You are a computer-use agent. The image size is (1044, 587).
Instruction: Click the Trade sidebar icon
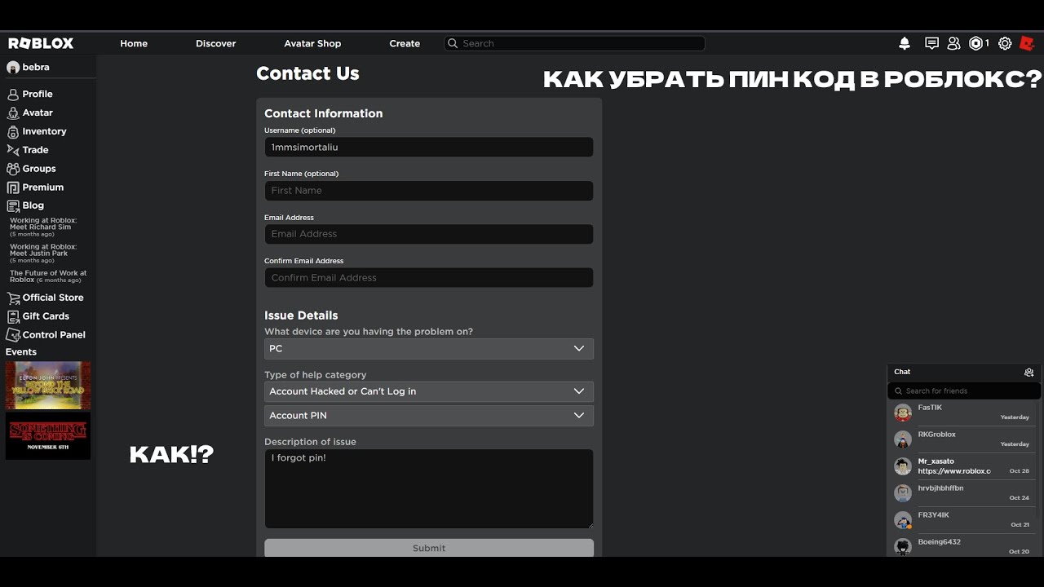pos(13,150)
